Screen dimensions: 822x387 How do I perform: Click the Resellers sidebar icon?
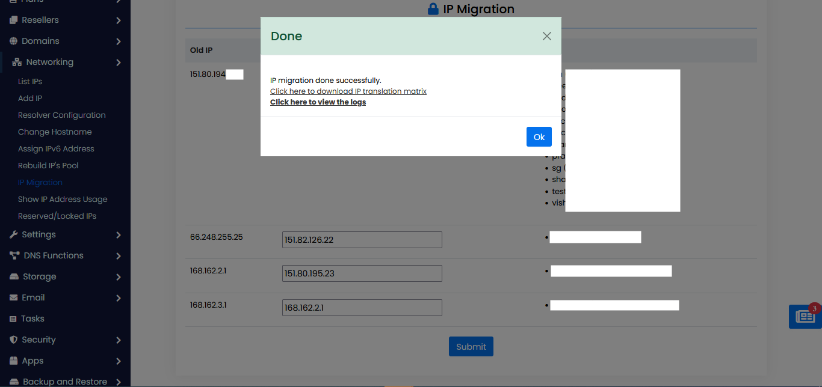click(14, 20)
